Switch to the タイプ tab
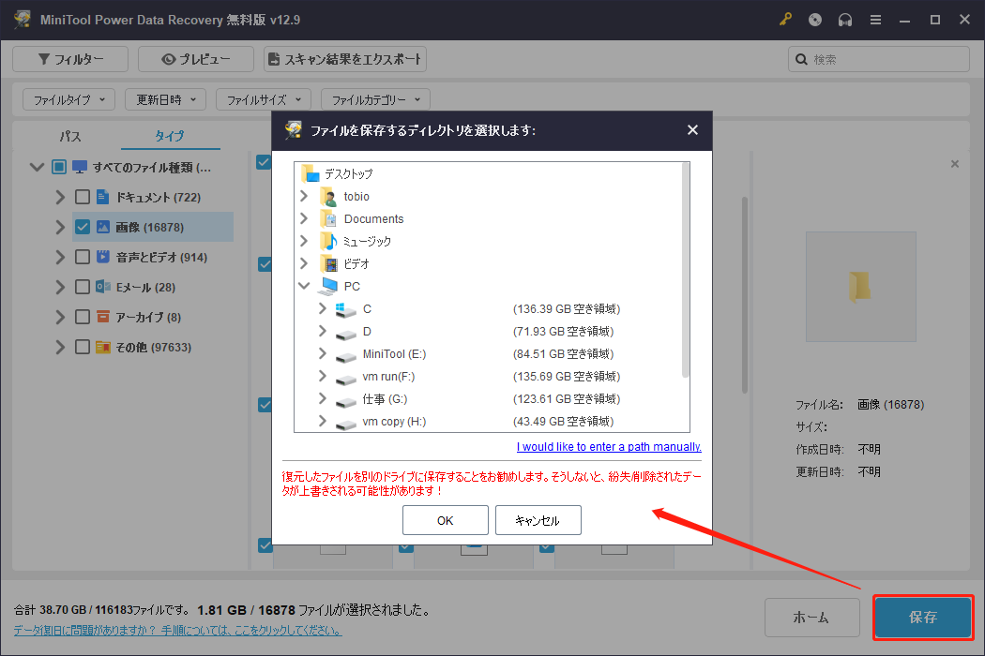This screenshot has height=656, width=985. pyautogui.click(x=170, y=136)
